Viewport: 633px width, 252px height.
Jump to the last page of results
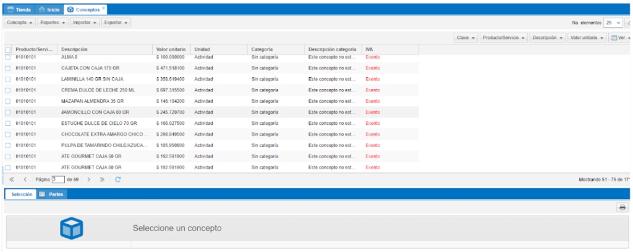click(x=102, y=179)
